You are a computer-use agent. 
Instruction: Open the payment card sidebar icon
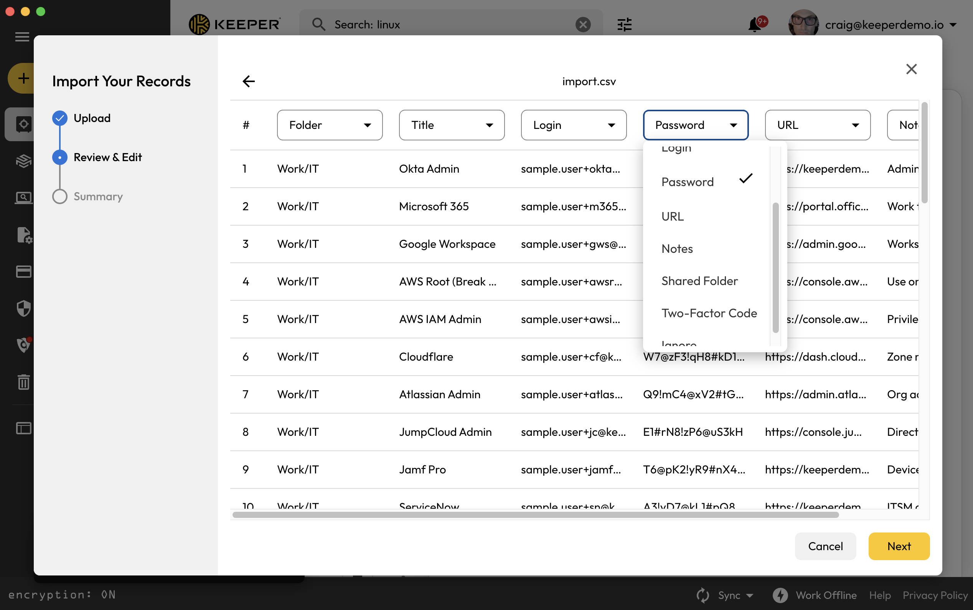pyautogui.click(x=23, y=272)
